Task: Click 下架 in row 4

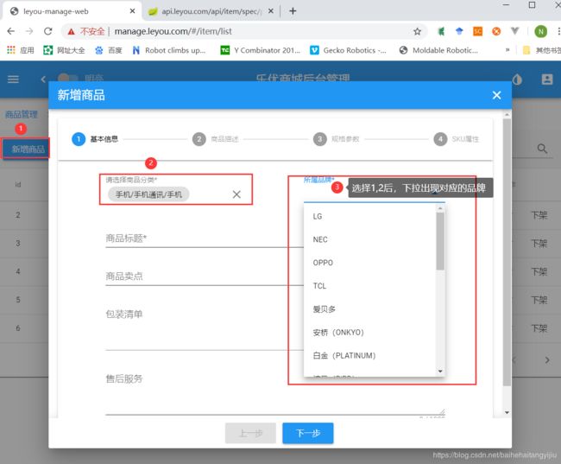Action: coord(539,272)
